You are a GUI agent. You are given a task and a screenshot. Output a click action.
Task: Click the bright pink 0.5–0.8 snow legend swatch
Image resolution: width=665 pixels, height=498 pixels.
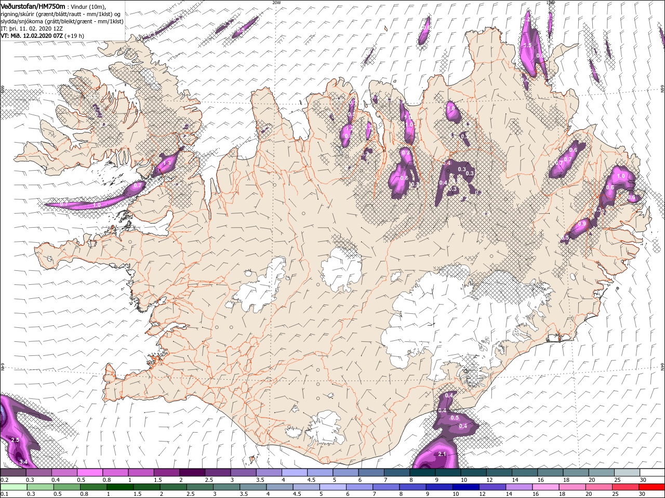click(x=89, y=473)
